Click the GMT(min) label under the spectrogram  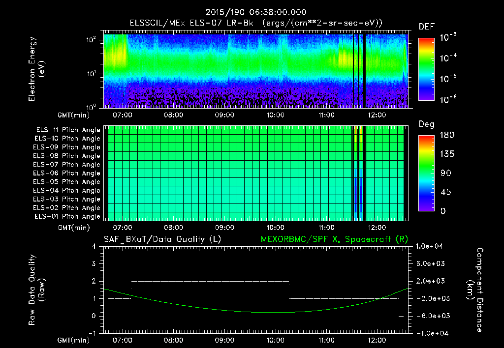point(74,115)
